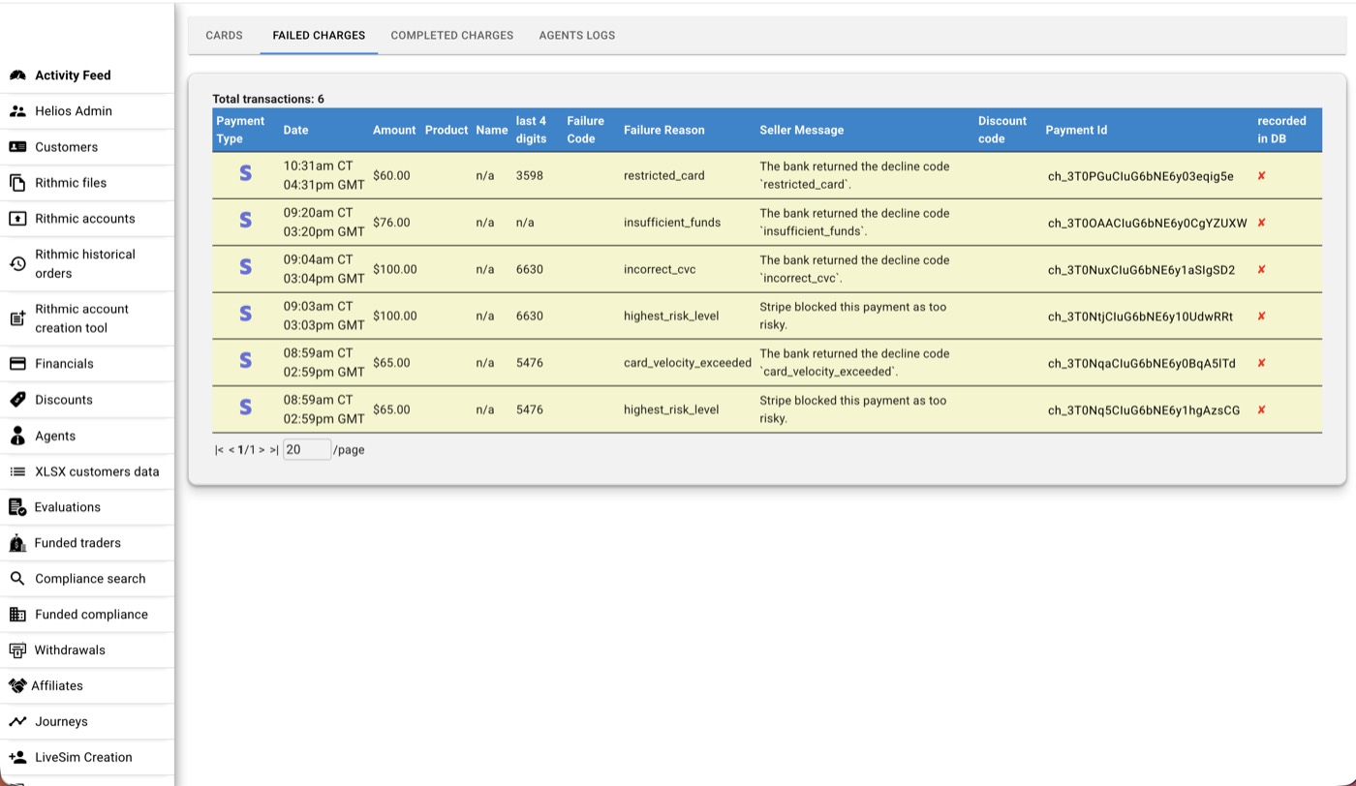Click the Rithmic historical orders clock icon

click(x=17, y=263)
